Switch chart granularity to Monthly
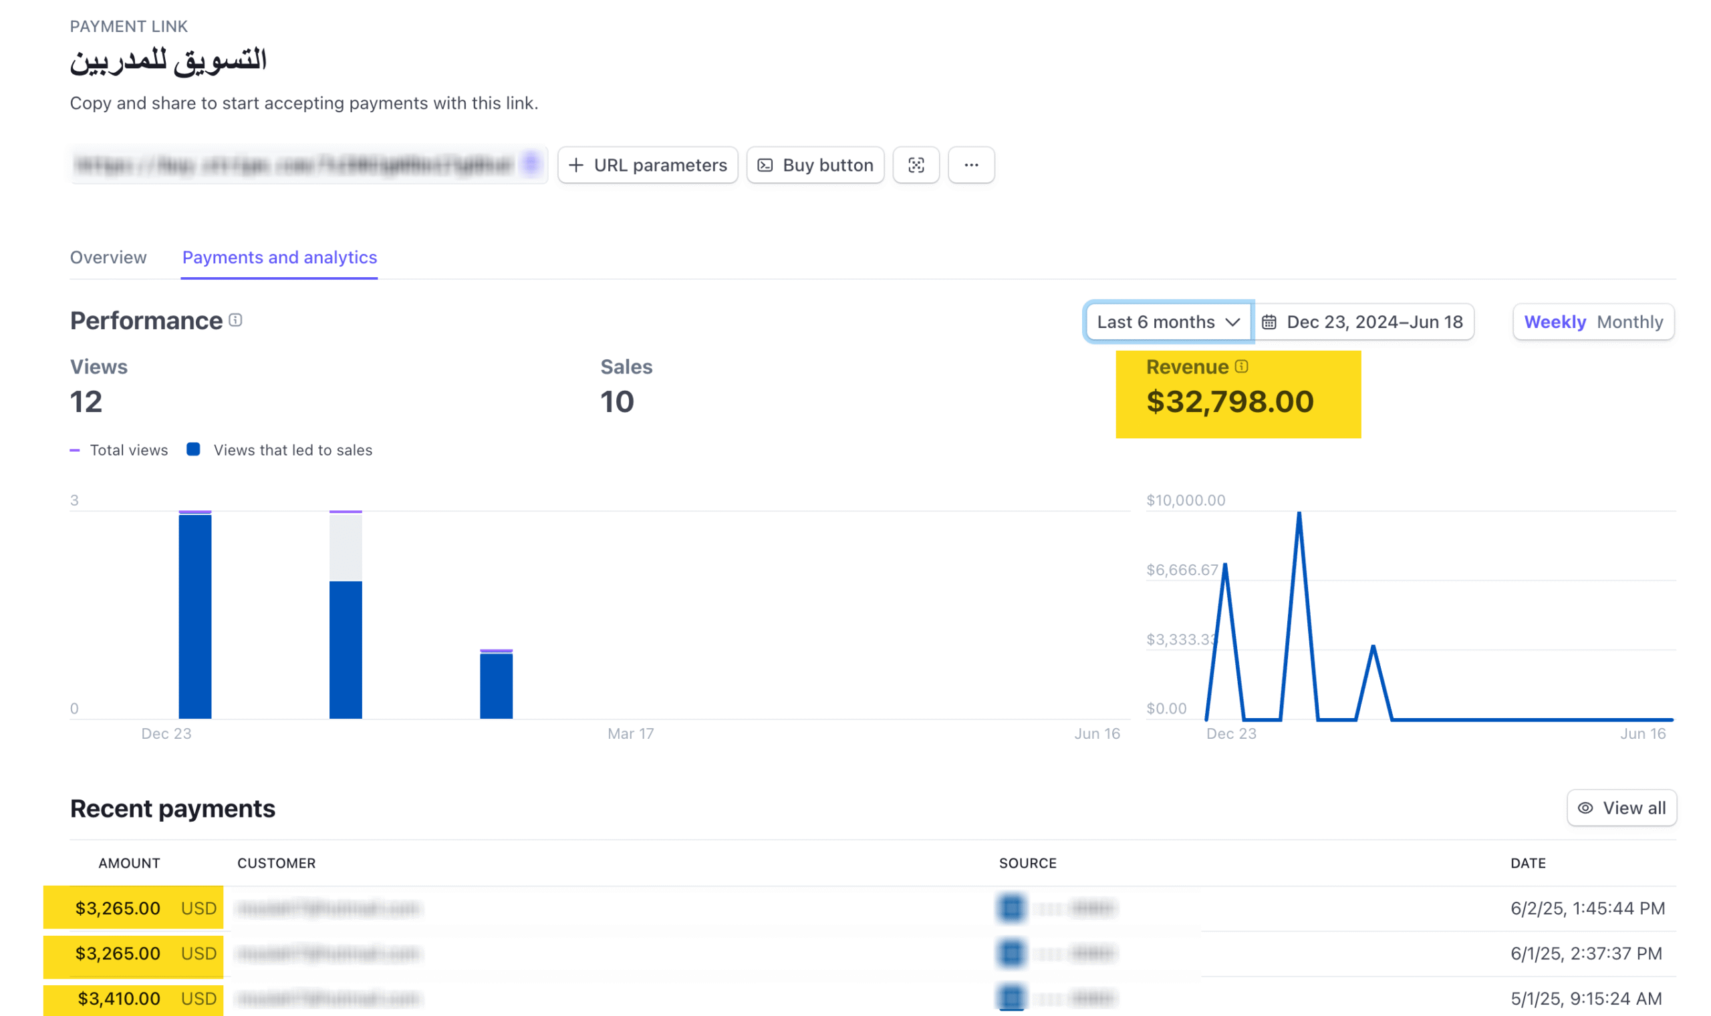 tap(1629, 322)
